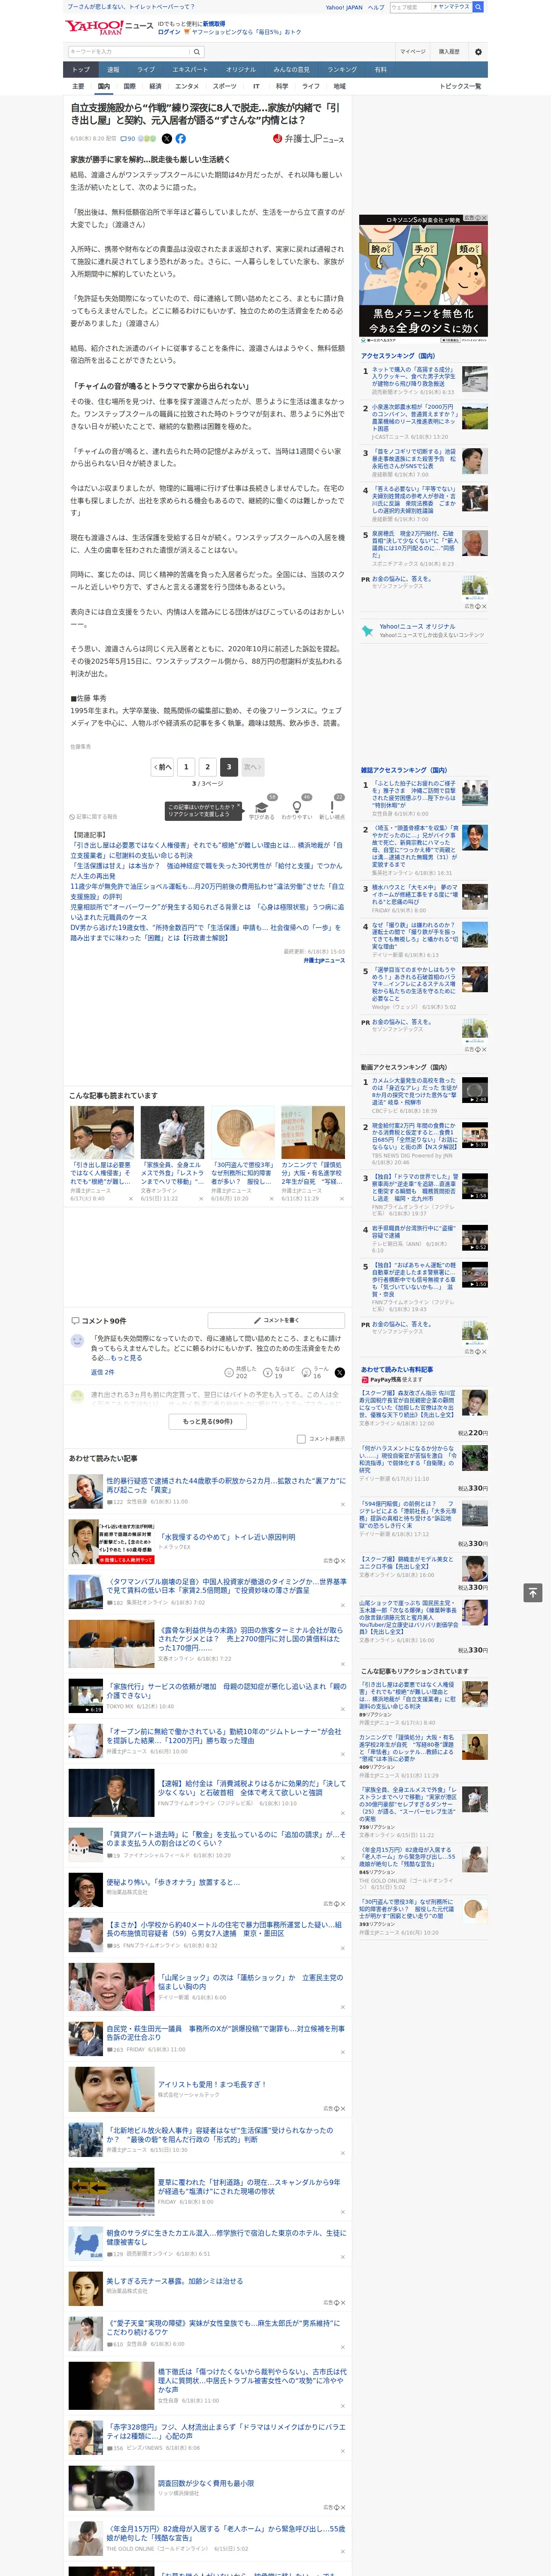Select the エキスパート main tab
The width and height of the screenshot is (551, 2576).
(x=190, y=70)
